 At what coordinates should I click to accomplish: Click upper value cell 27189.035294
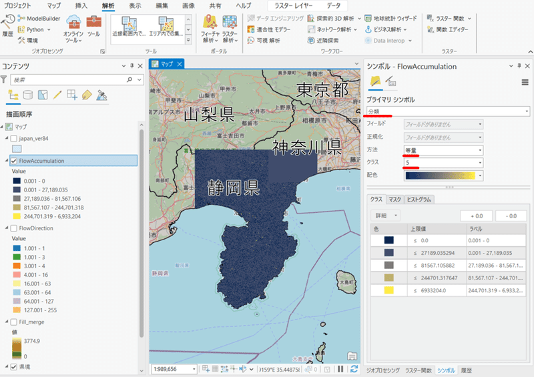click(x=437, y=253)
